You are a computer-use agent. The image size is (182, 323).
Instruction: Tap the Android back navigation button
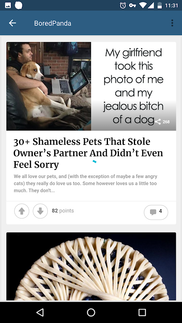[x=40, y=312]
